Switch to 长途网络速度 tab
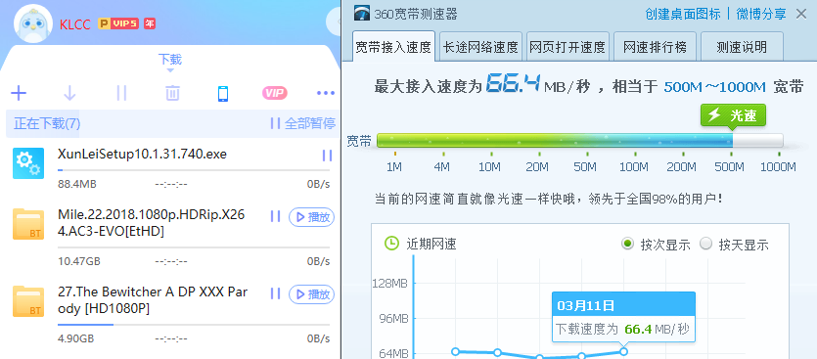Screen dimensions: 817x359 tap(480, 47)
